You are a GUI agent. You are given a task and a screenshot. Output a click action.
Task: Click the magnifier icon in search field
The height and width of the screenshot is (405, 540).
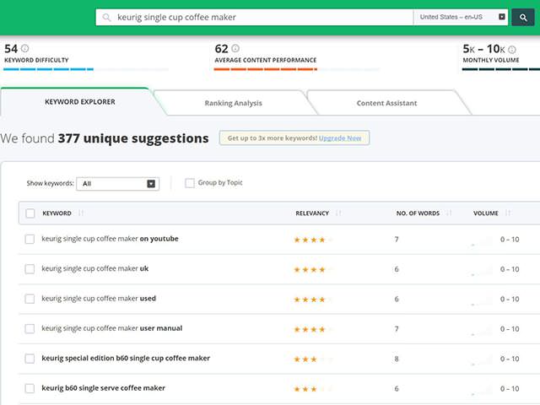coord(107,17)
